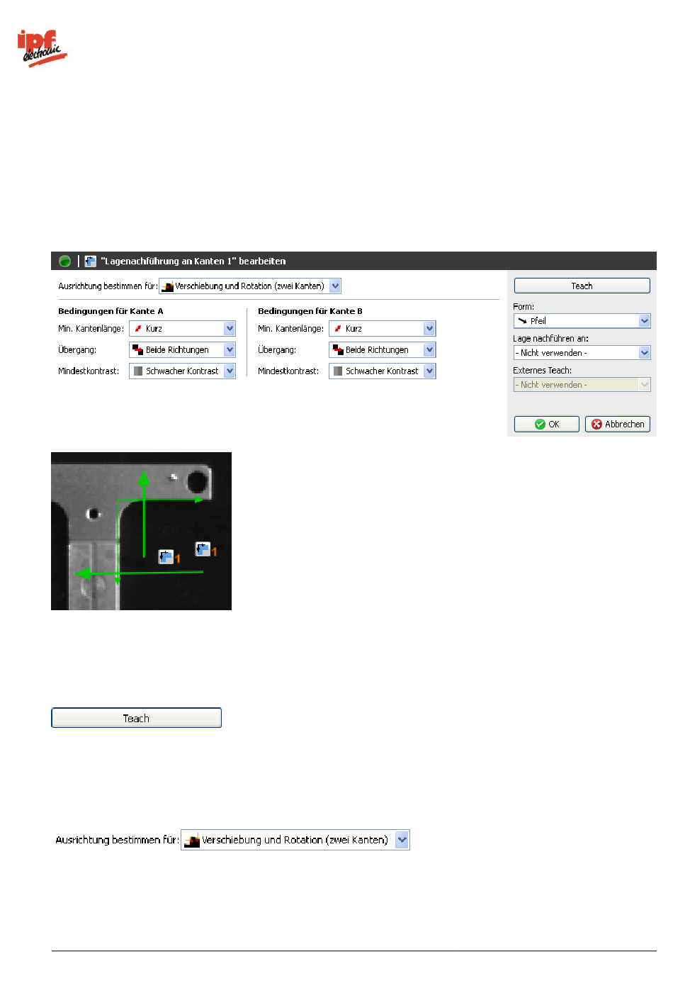
Task: Open the Lage nachführen an dropdown
Action: coord(644,352)
